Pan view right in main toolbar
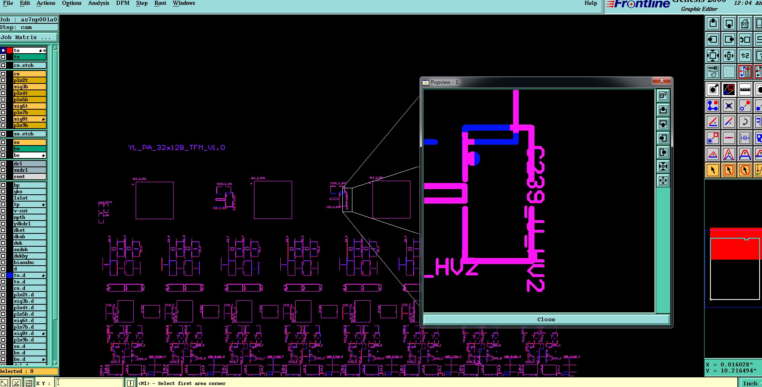Image resolution: width=762 pixels, height=387 pixels. tap(729, 40)
